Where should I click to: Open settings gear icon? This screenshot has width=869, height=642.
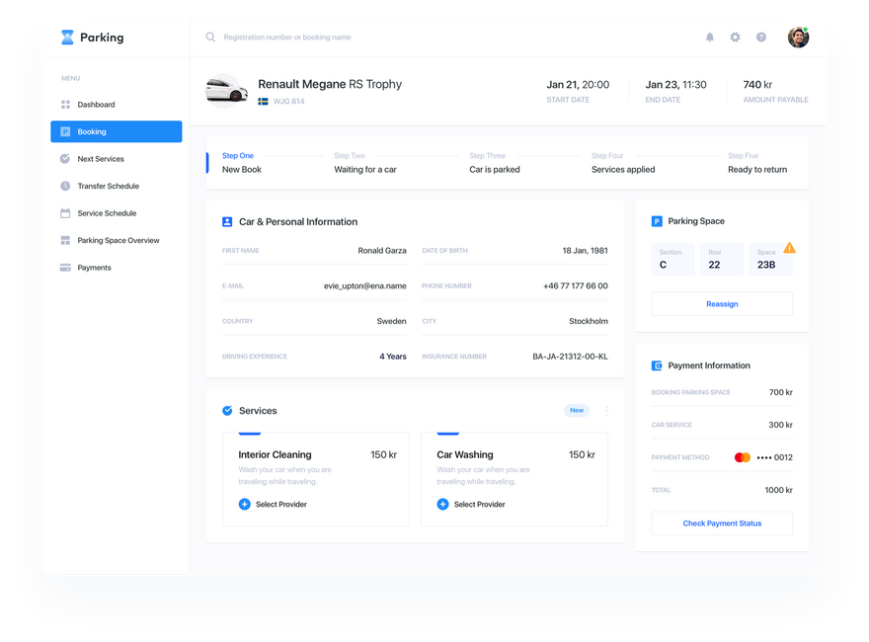[735, 38]
